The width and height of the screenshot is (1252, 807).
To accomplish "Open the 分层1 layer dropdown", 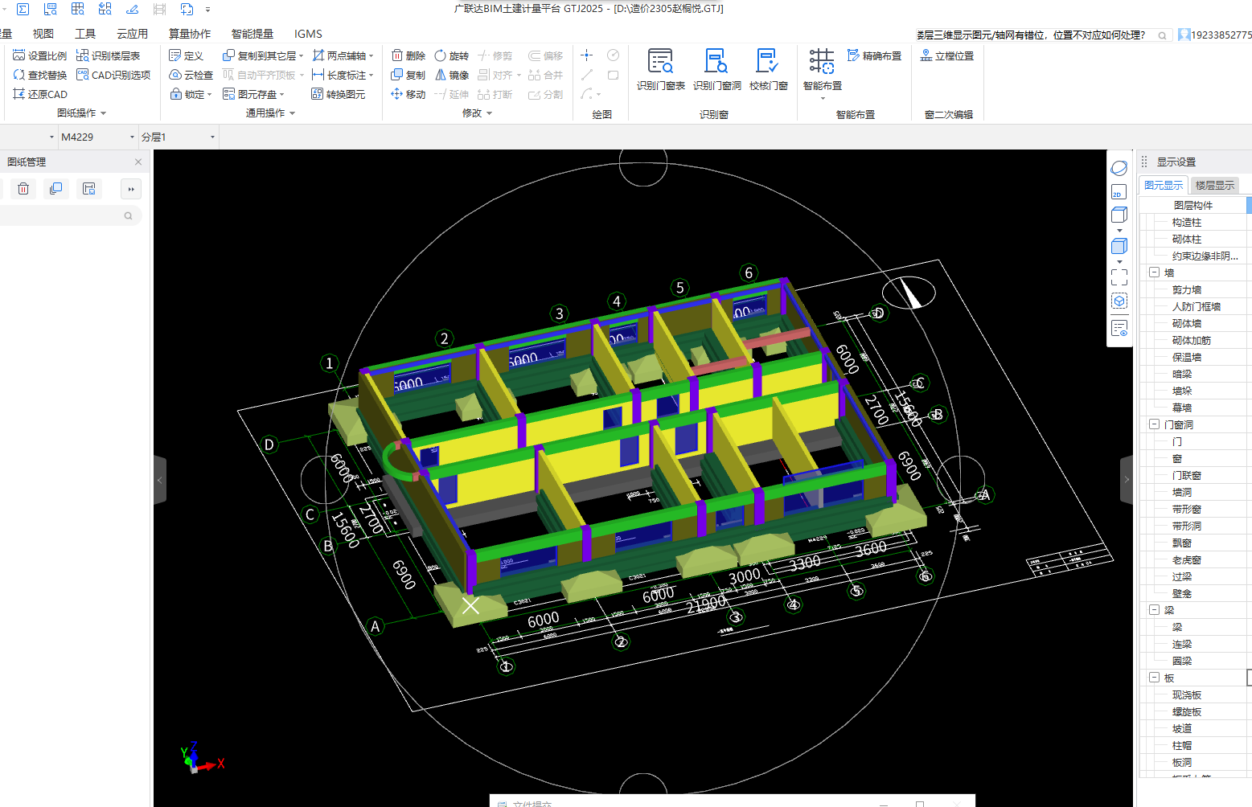I will (x=212, y=137).
